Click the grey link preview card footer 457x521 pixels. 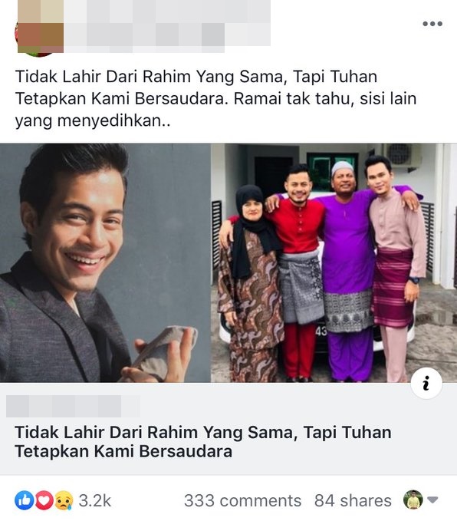tap(228, 429)
